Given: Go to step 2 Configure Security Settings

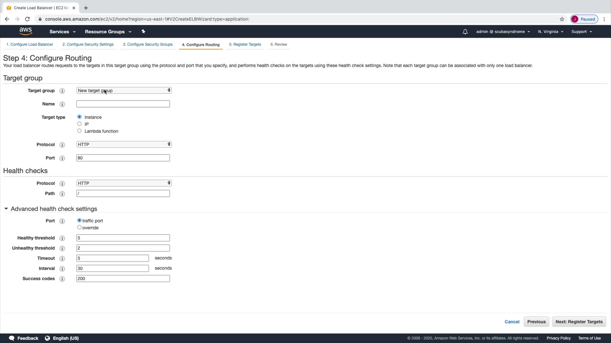Looking at the screenshot, I should pyautogui.click(x=88, y=44).
